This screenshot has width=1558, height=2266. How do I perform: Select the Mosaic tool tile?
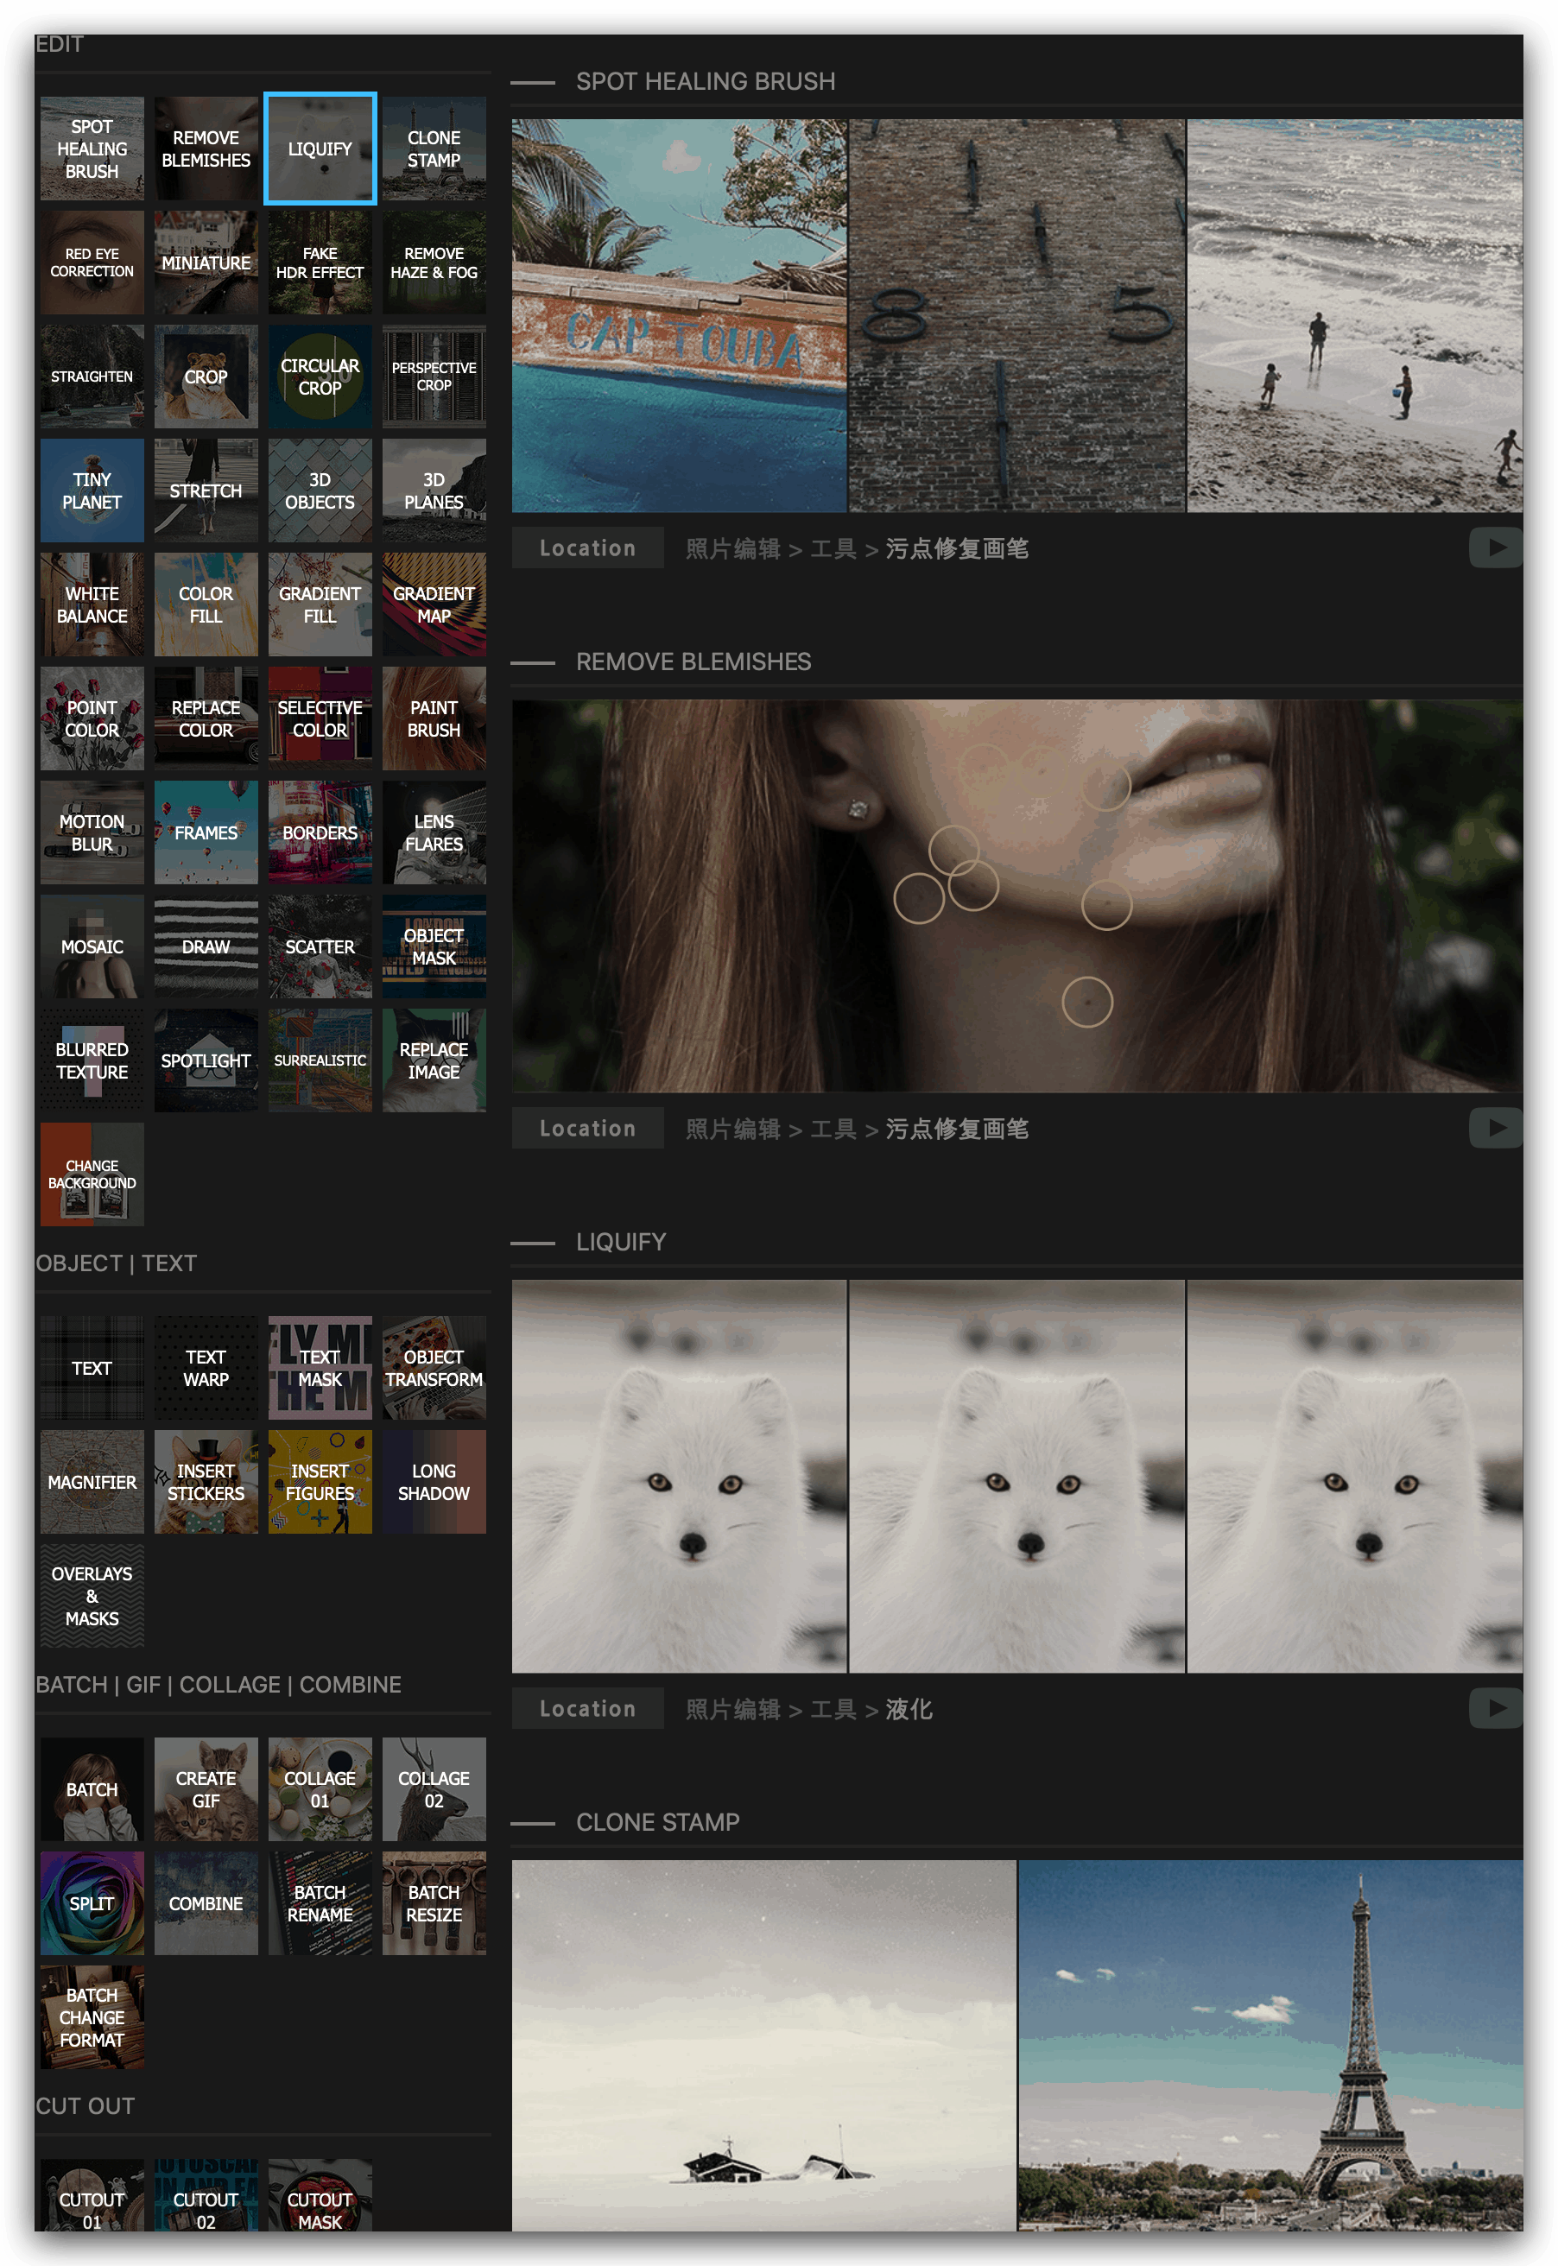[92, 946]
